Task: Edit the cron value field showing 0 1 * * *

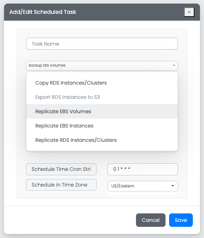Action: pos(143,169)
